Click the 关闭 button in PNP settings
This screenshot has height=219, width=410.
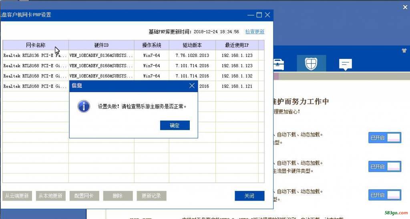click(x=249, y=196)
